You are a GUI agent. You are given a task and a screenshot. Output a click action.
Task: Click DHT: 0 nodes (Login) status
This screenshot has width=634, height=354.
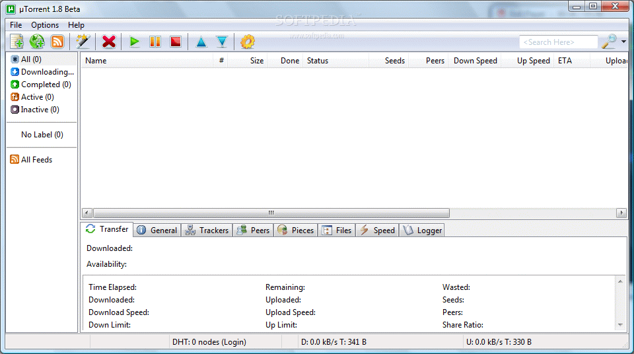(x=209, y=342)
